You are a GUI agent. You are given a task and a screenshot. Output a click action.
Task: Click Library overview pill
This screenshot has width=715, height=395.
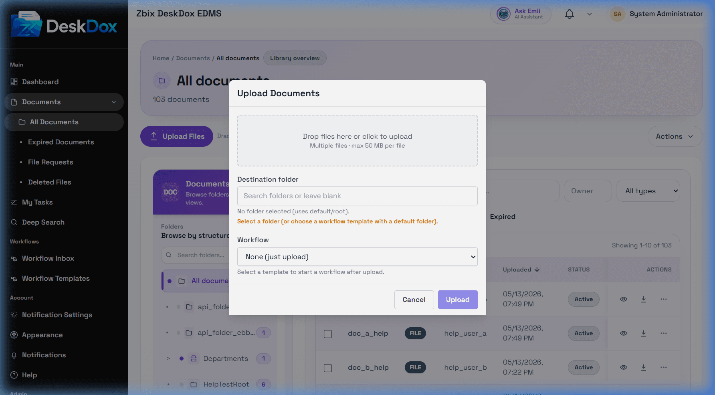295,58
